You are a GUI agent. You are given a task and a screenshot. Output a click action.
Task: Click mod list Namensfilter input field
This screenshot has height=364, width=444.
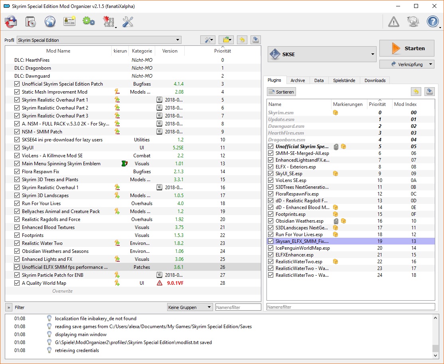coord(238,307)
